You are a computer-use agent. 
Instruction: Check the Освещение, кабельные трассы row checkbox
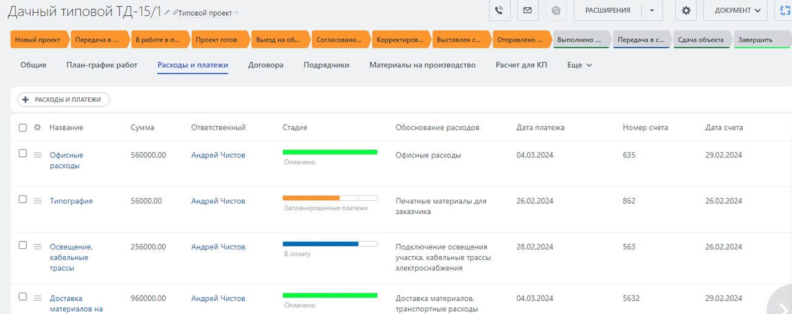23,245
